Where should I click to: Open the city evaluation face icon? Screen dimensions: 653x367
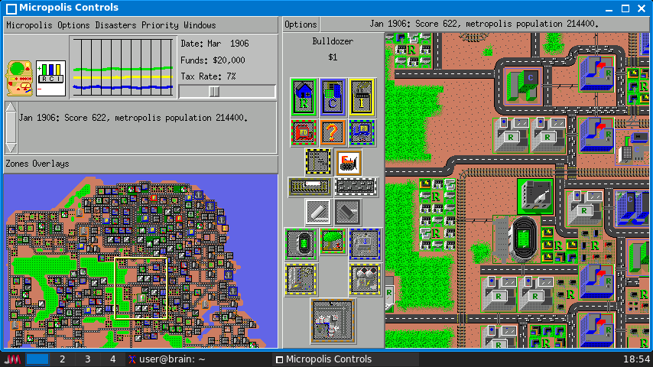tap(19, 78)
